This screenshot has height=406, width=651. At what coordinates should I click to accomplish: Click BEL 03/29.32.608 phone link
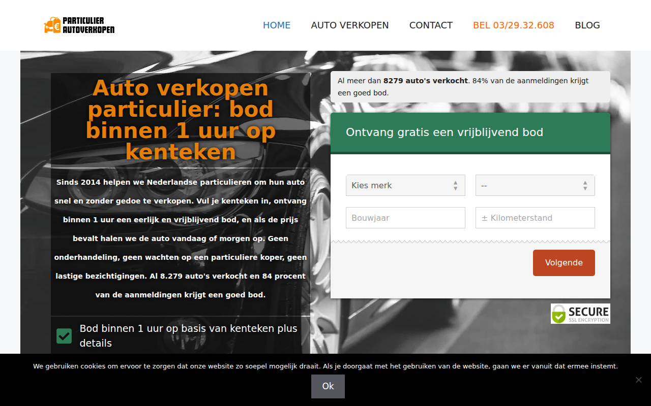click(514, 25)
